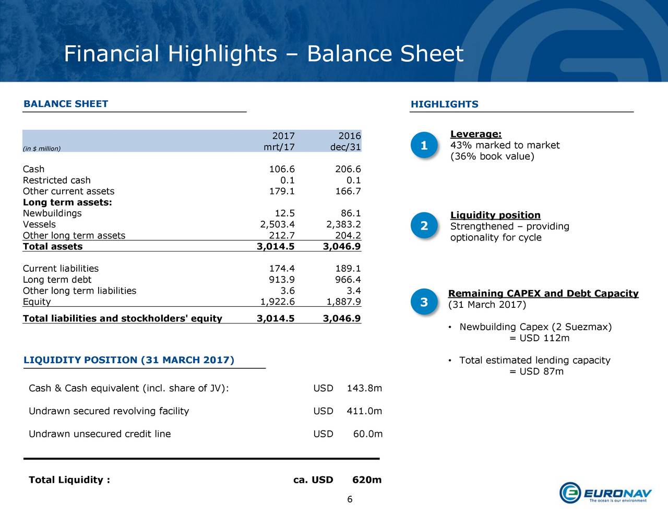This screenshot has width=668, height=516.
Task: Click the BALANCE SHEET section title
Action: coord(66,104)
